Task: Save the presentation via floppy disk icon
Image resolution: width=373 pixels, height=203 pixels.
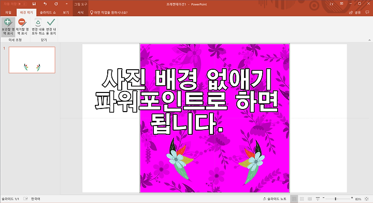Action: coord(34,4)
